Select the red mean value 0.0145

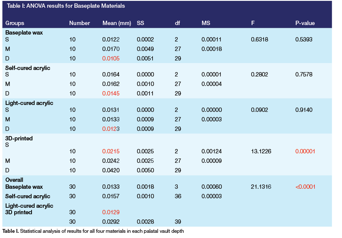click(111, 93)
